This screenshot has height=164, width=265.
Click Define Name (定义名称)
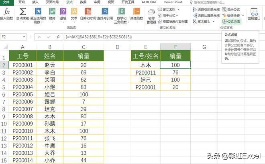pos(167,10)
